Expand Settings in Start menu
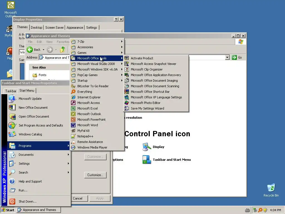Screen dimensions: 285x214 pos(39,164)
